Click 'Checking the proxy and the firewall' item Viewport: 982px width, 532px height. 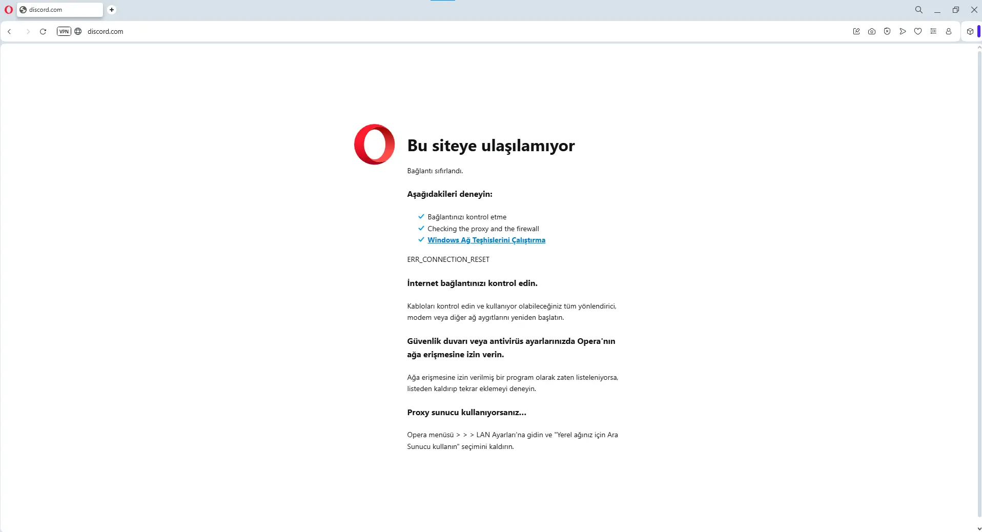483,229
